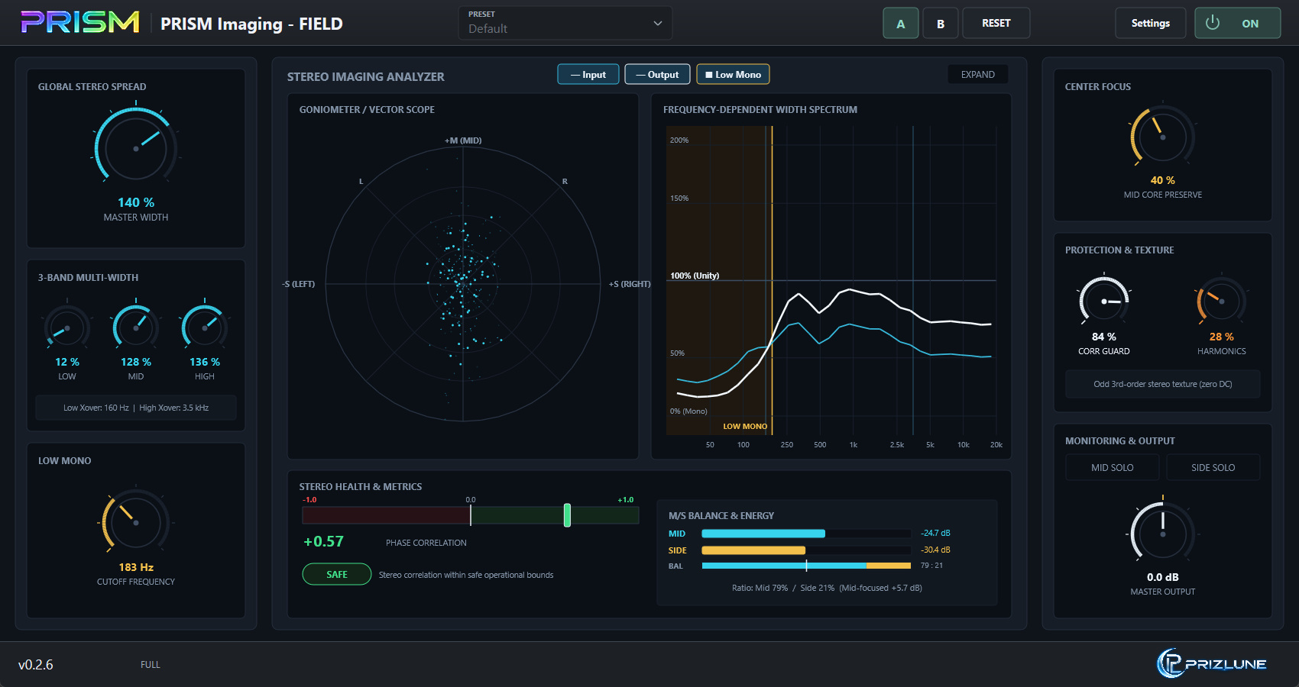
Task: Select the A comparison state
Action: point(901,23)
